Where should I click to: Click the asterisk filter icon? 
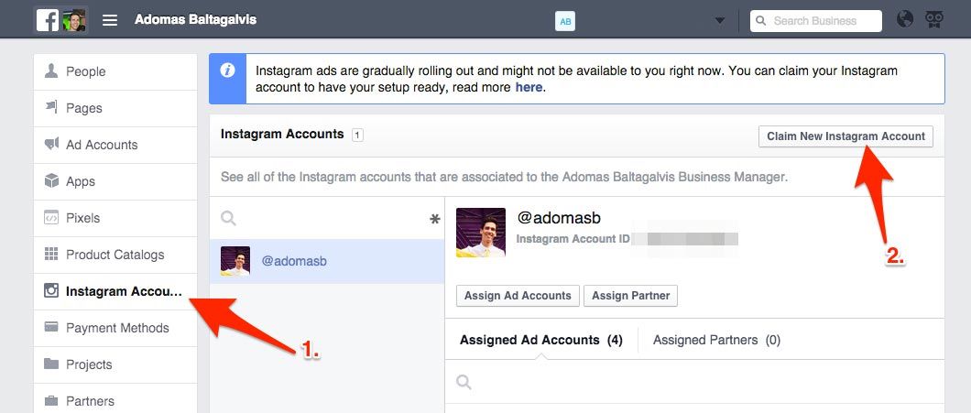pos(434,220)
